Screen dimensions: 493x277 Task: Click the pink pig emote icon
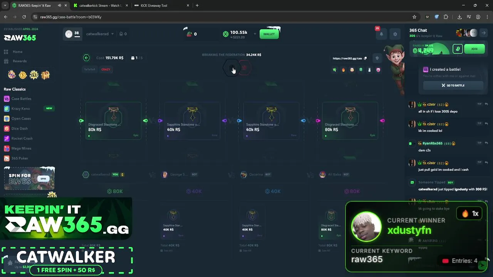[378, 70]
